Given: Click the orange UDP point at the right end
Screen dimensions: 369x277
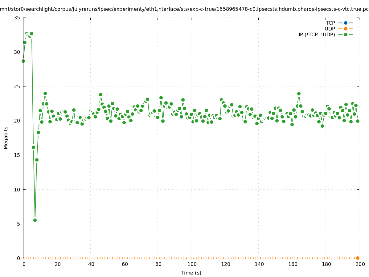Looking at the screenshot, I should tap(358, 258).
